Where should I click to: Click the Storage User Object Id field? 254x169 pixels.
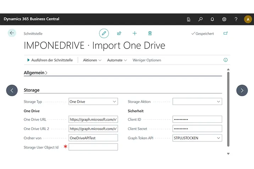[x=93, y=147]
